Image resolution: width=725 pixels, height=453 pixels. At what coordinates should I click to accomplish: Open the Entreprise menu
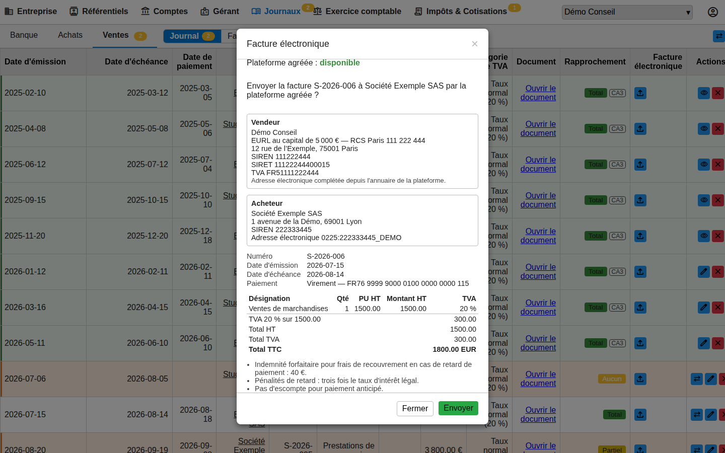click(31, 11)
